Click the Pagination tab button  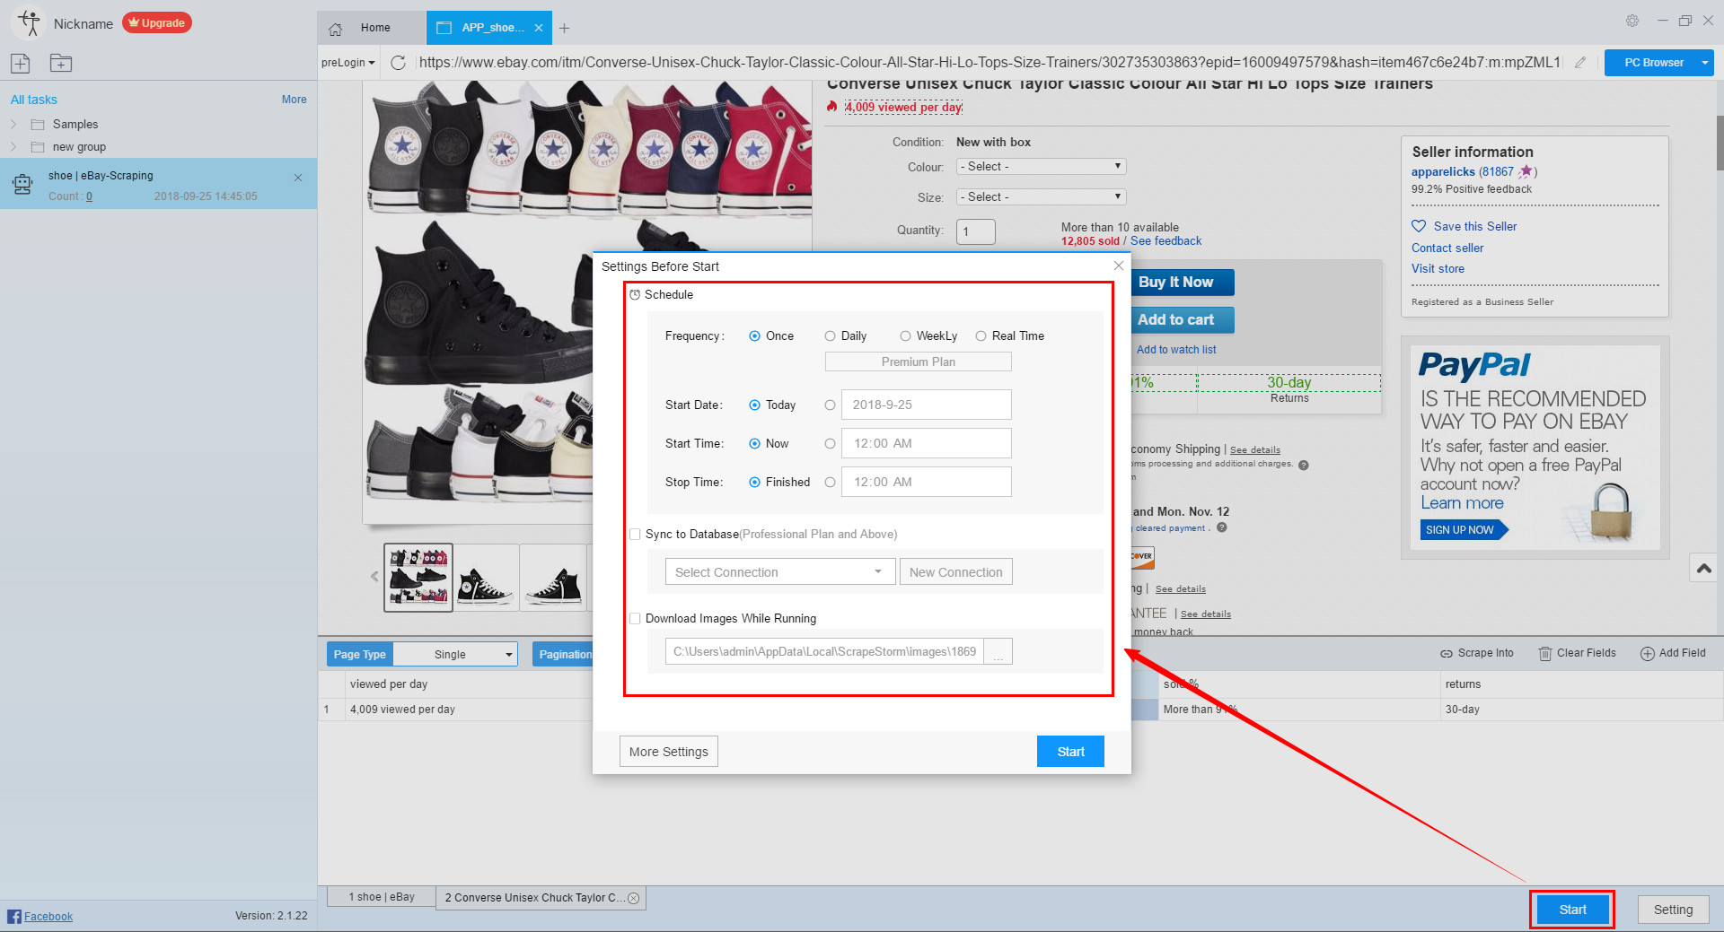(565, 654)
